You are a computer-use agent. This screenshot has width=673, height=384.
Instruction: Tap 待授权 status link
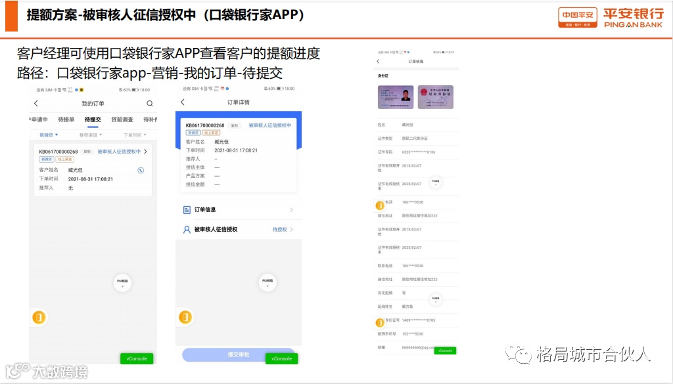[x=279, y=229]
